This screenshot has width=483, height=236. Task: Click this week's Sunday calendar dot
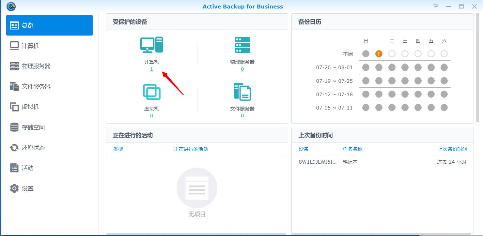(366, 54)
